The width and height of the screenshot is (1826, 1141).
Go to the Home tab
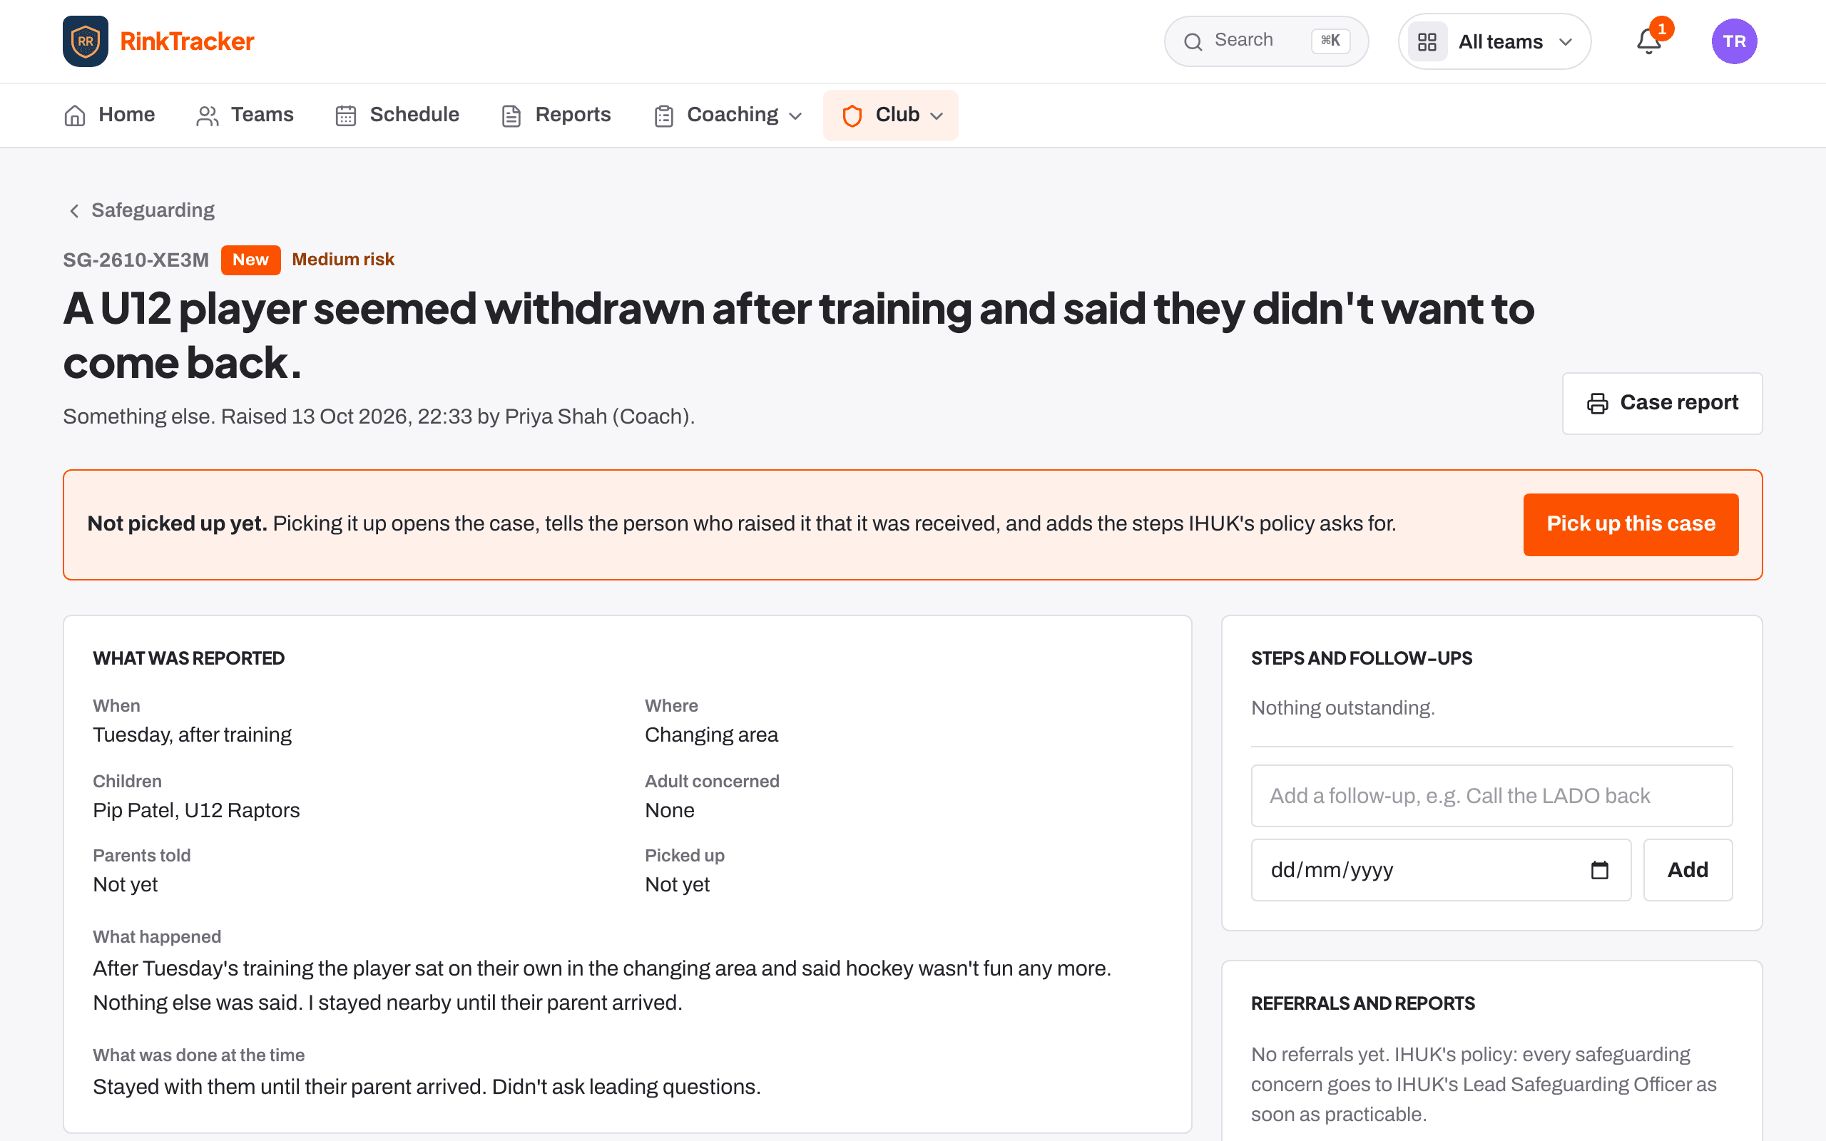109,116
